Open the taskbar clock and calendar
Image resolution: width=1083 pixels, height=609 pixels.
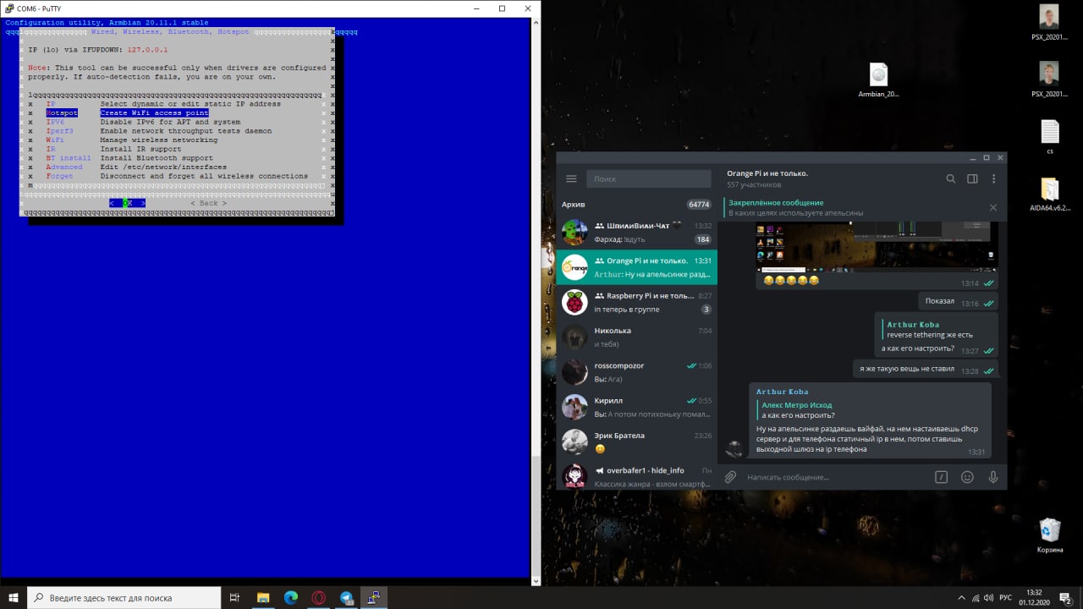point(1035,597)
